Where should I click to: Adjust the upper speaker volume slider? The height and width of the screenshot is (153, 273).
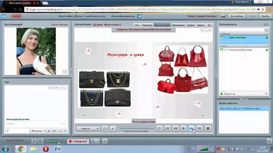click(57, 140)
